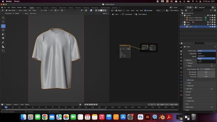Viewport: 217px width, 122px height.
Task: Disable the selected T_Shirt render camera icon
Action: pos(215,27)
